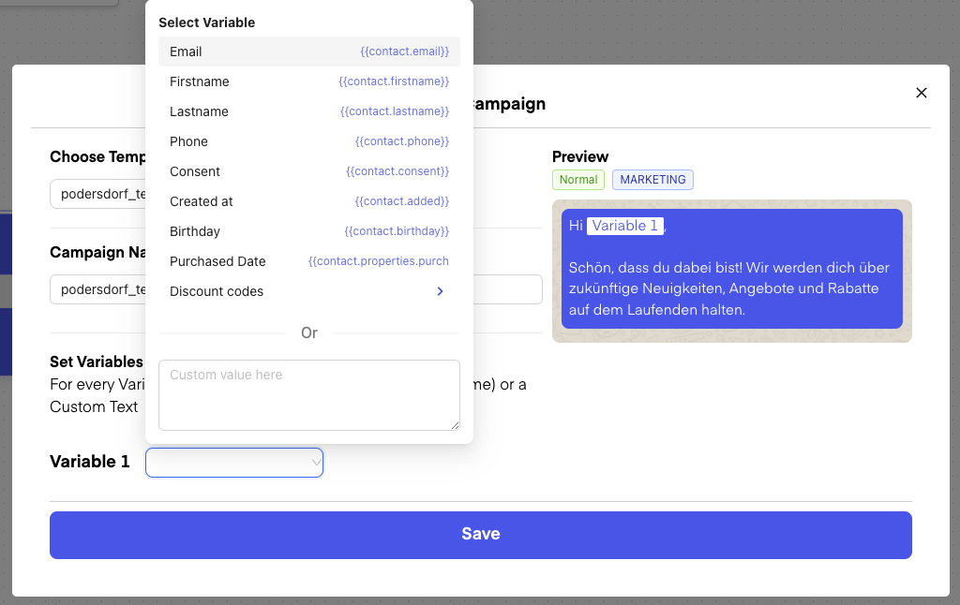Image resolution: width=960 pixels, height=605 pixels.
Task: Select the Phone variable
Action: coord(188,141)
